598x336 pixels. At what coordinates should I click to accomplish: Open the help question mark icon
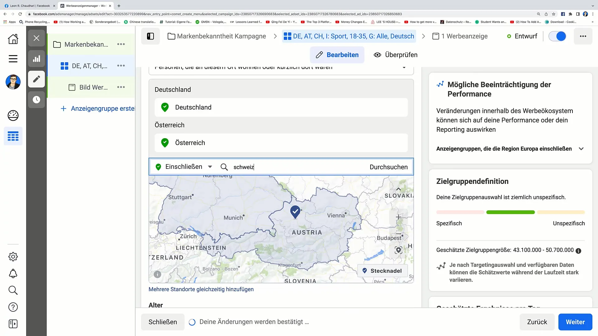click(13, 307)
